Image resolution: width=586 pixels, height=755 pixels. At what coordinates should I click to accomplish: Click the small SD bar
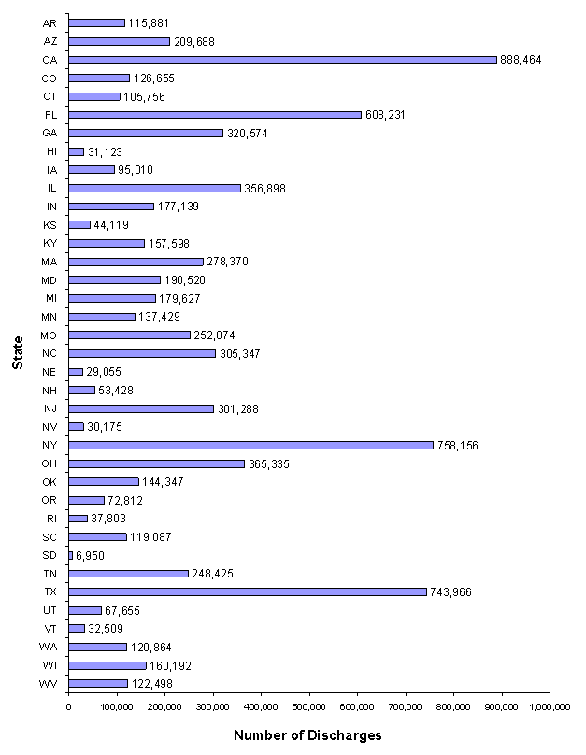[71, 555]
